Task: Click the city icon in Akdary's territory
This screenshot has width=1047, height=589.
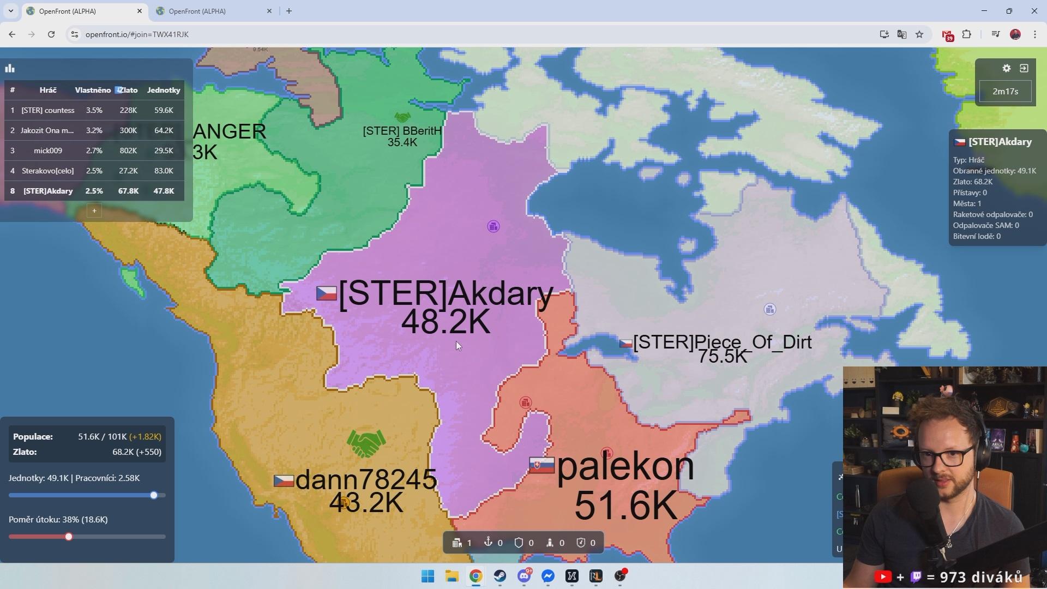Action: (x=494, y=226)
